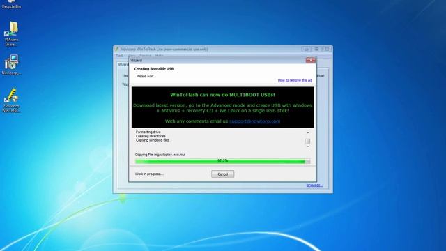Click the log list scroll down arrow
Viewport: 446px width, 251px height.
pos(308,146)
